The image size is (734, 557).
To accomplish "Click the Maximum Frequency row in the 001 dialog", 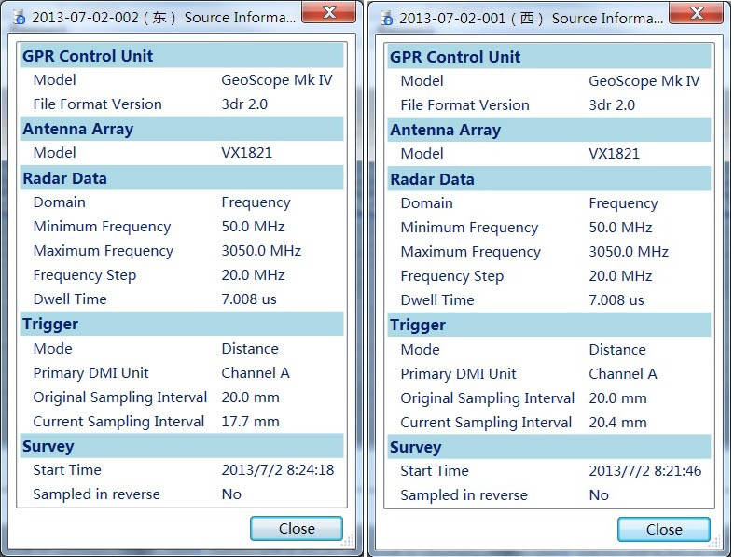I will 470,251.
